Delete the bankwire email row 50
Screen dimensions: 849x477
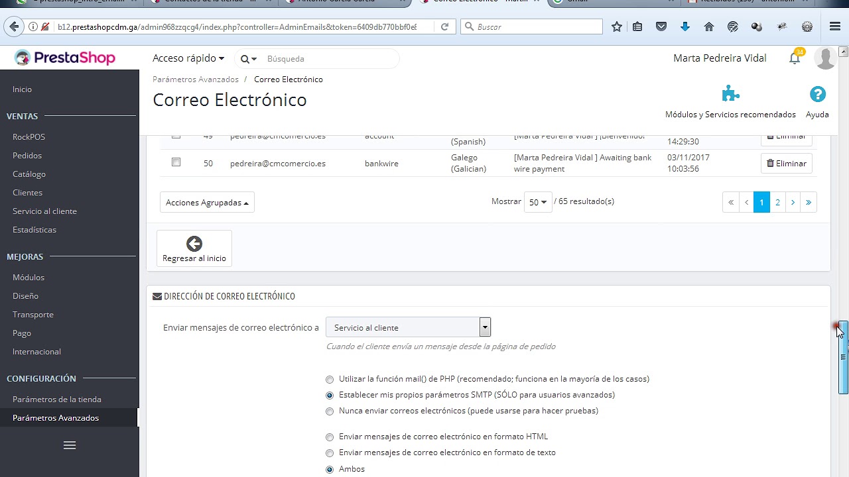[x=787, y=163]
